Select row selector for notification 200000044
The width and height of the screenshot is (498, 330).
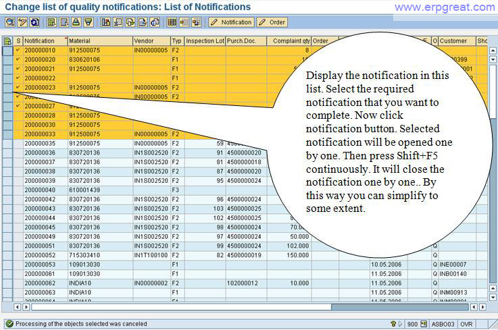pos(7,218)
